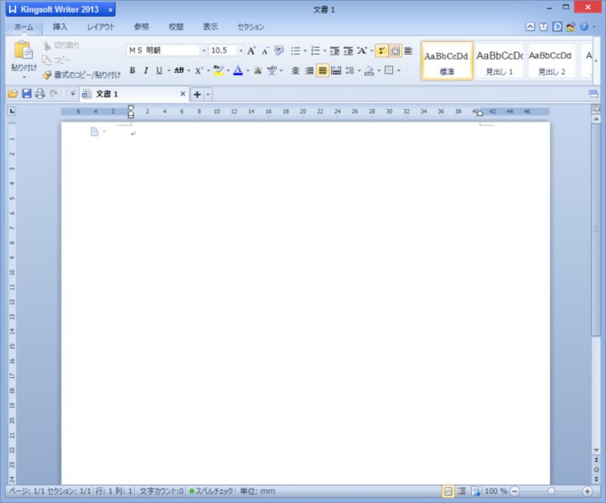Toggle bold formatting
The image size is (606, 503).
(133, 70)
